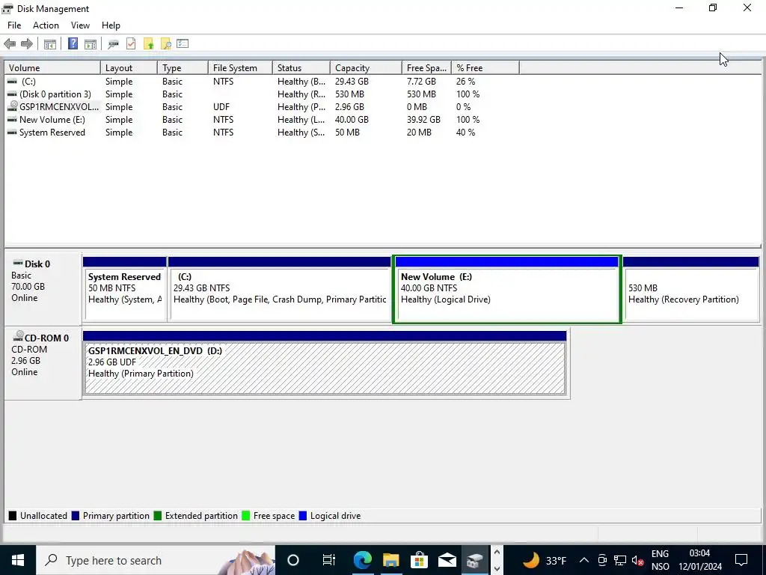Sort by the Capacity column header

pyautogui.click(x=367, y=68)
